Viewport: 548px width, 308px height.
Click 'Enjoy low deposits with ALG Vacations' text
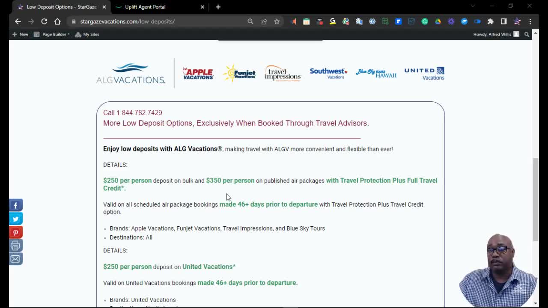pyautogui.click(x=163, y=149)
